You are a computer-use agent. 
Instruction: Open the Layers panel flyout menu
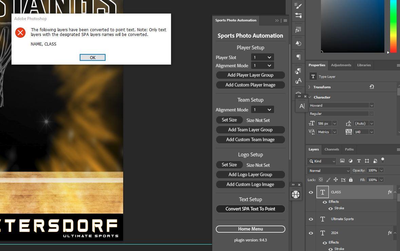pyautogui.click(x=398, y=149)
